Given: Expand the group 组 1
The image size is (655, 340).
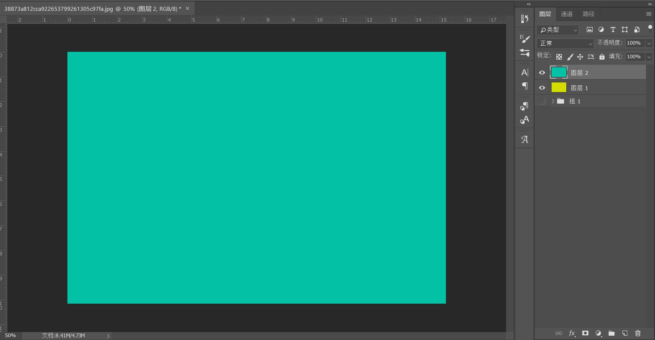Looking at the screenshot, I should tap(553, 101).
